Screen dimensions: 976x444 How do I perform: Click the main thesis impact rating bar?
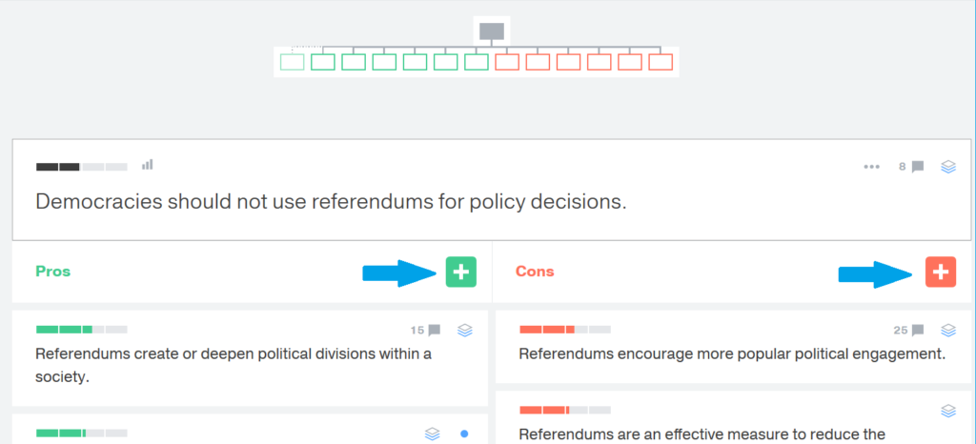82,167
